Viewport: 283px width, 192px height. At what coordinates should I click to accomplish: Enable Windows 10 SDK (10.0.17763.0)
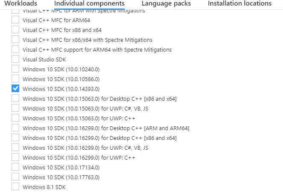point(15,177)
